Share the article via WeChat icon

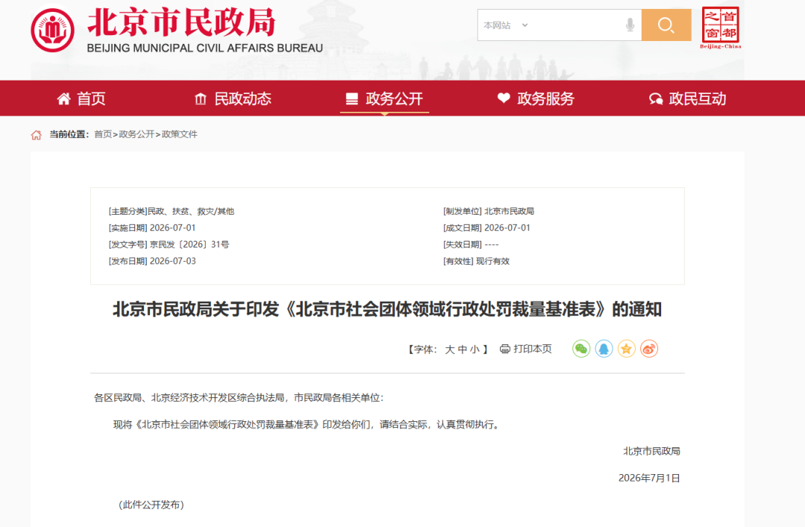(x=581, y=349)
